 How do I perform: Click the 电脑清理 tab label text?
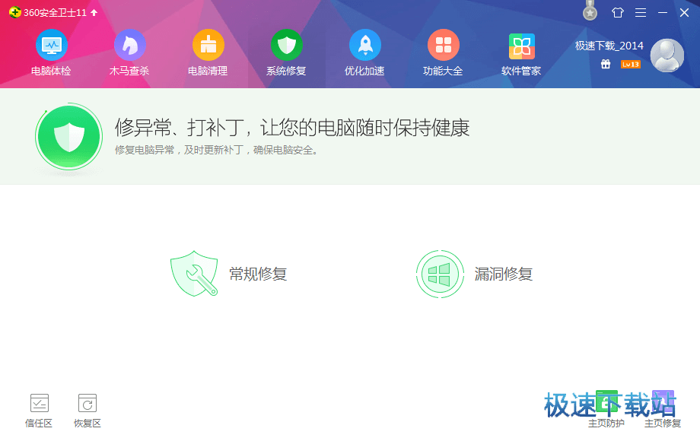click(x=208, y=71)
